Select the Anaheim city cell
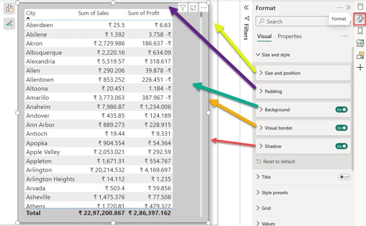The image size is (366, 226). 38,107
